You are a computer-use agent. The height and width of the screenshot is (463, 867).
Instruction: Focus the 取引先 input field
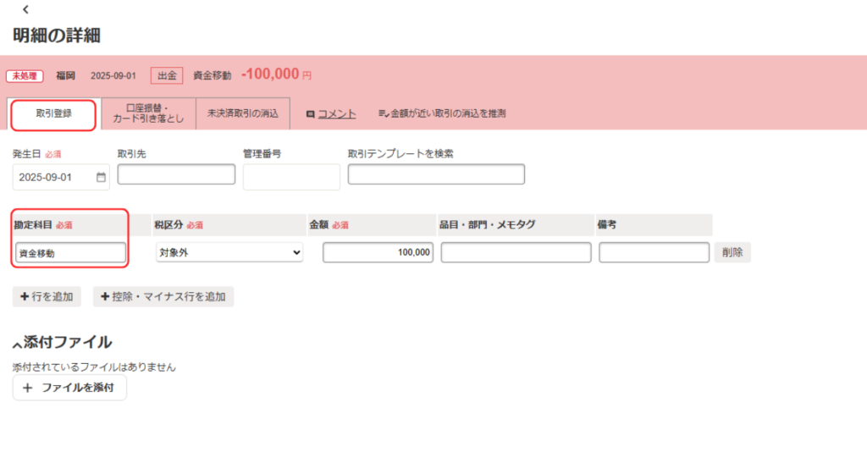[x=176, y=174]
